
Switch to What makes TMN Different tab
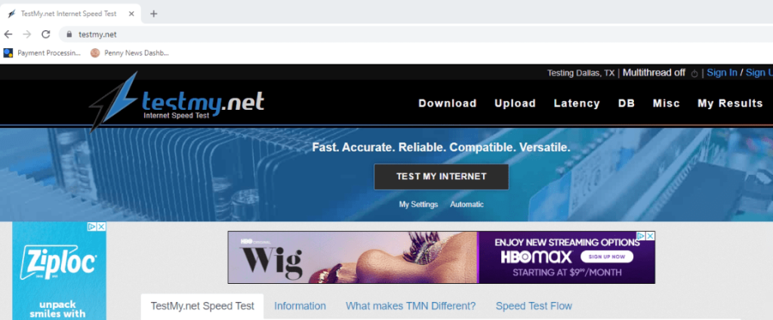point(410,306)
